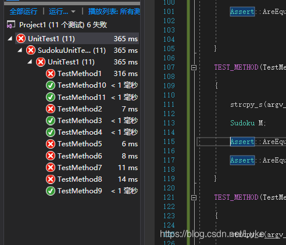Select the nested UnitTest1 (11) class row

87,62
